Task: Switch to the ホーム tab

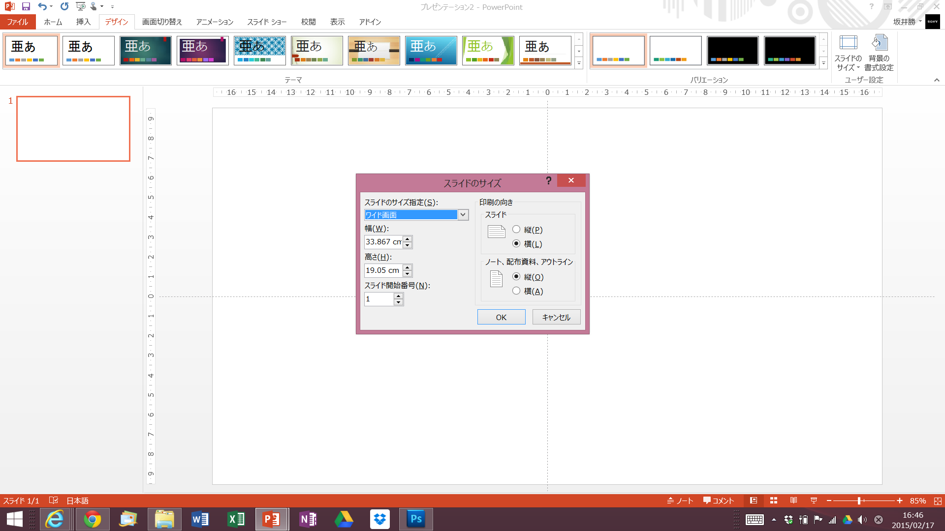Action: [53, 22]
